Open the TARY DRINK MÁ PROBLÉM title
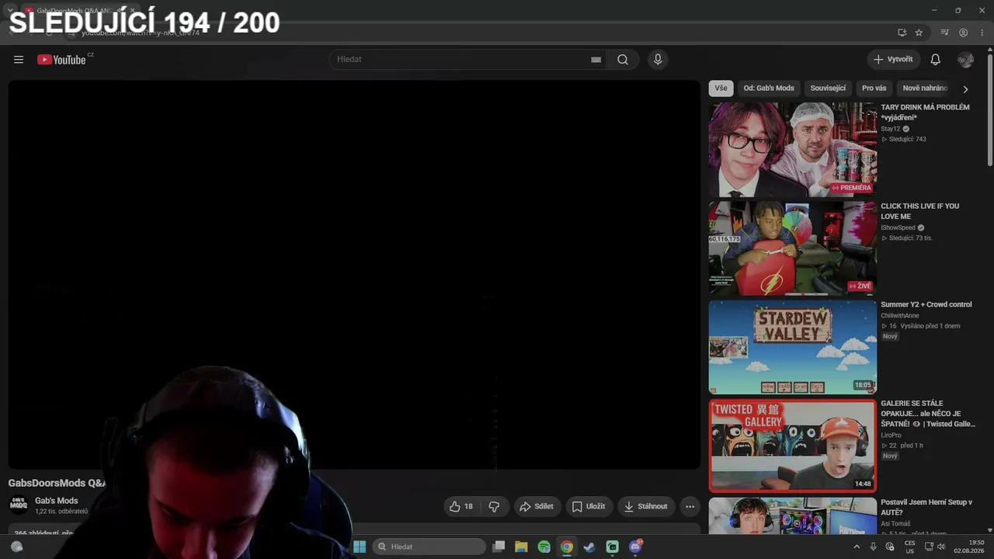994x559 pixels. (x=925, y=113)
